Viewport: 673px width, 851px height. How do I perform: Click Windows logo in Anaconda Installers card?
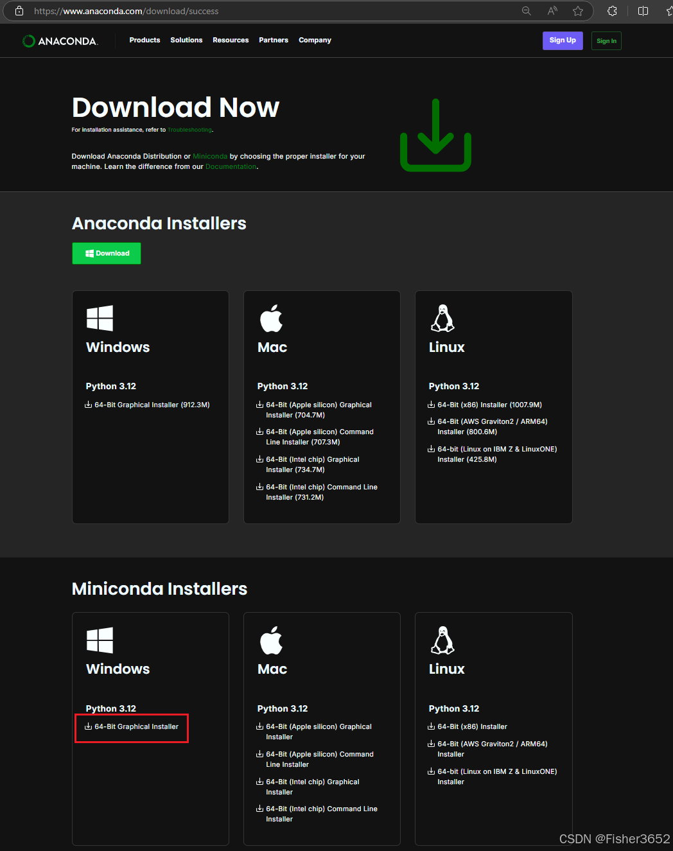click(100, 318)
